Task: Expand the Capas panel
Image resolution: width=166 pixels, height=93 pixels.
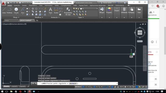Action: [81, 17]
